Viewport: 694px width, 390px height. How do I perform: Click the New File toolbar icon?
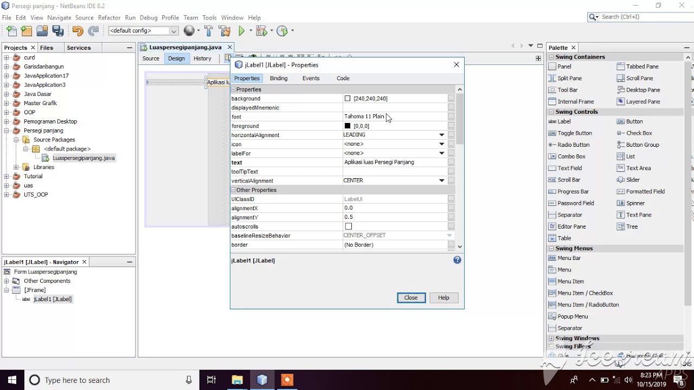(x=11, y=31)
